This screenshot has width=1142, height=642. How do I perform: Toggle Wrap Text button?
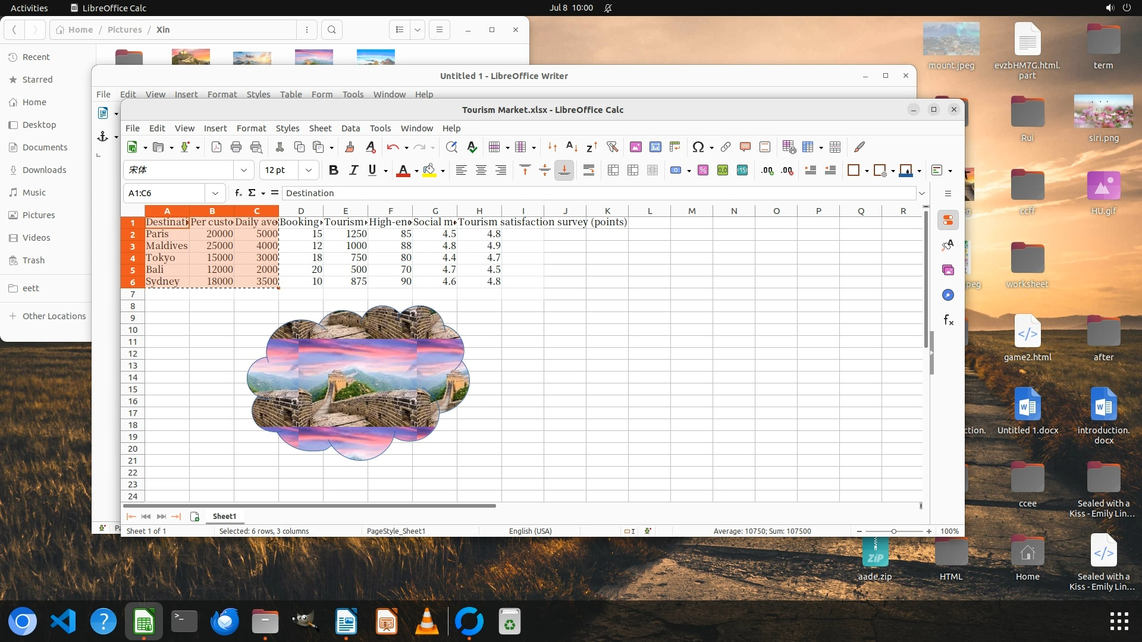[588, 171]
